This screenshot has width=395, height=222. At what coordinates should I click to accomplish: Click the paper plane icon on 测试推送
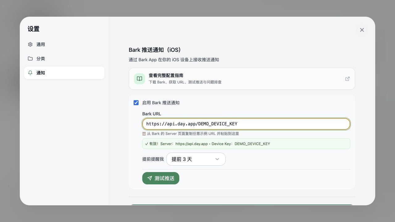(x=150, y=178)
